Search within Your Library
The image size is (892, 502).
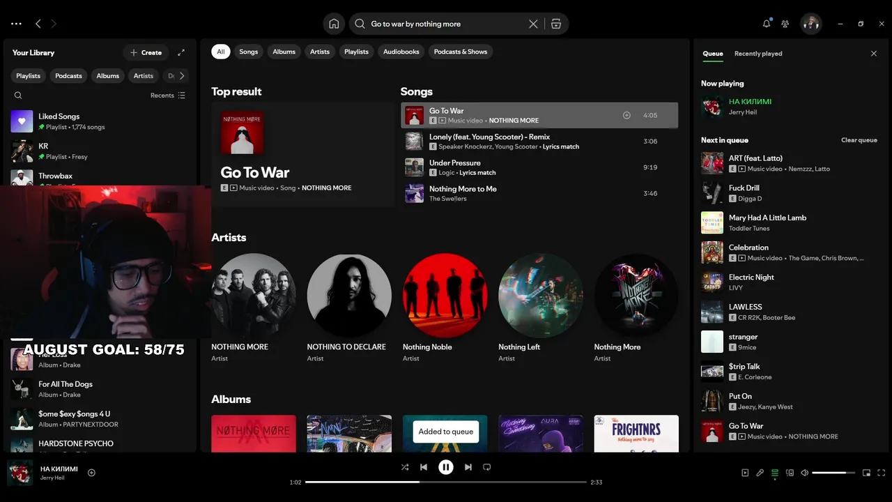coord(18,96)
